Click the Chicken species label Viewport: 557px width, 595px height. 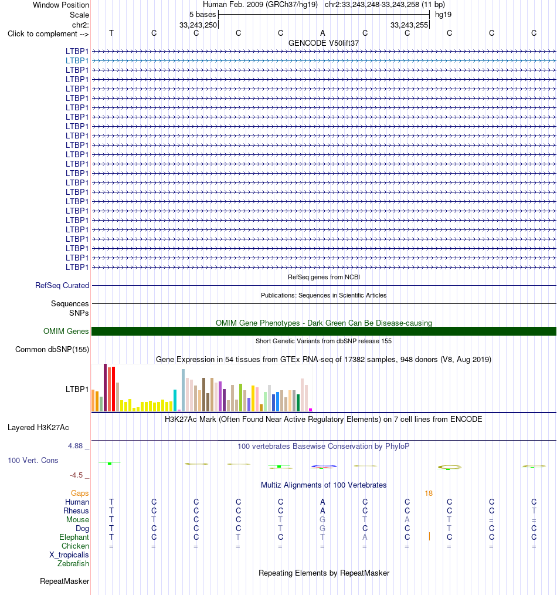(76, 546)
